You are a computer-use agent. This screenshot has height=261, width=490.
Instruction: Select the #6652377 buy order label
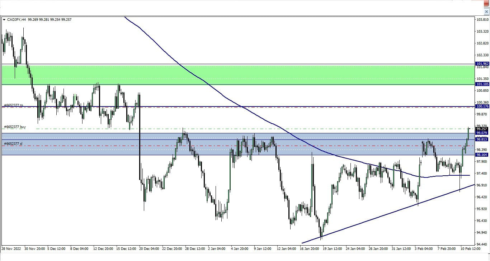(x=15, y=127)
